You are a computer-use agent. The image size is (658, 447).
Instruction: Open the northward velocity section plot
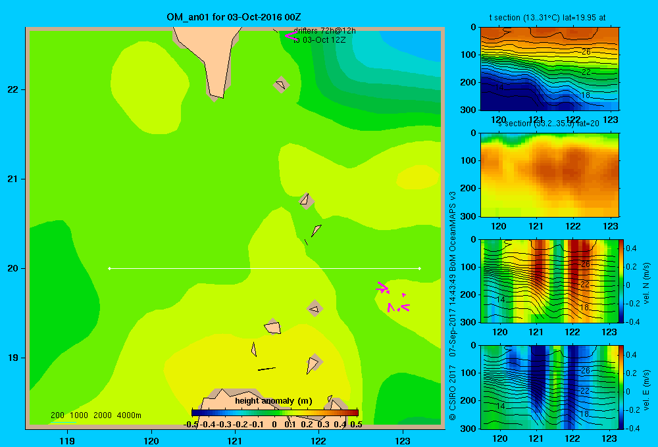pos(549,281)
